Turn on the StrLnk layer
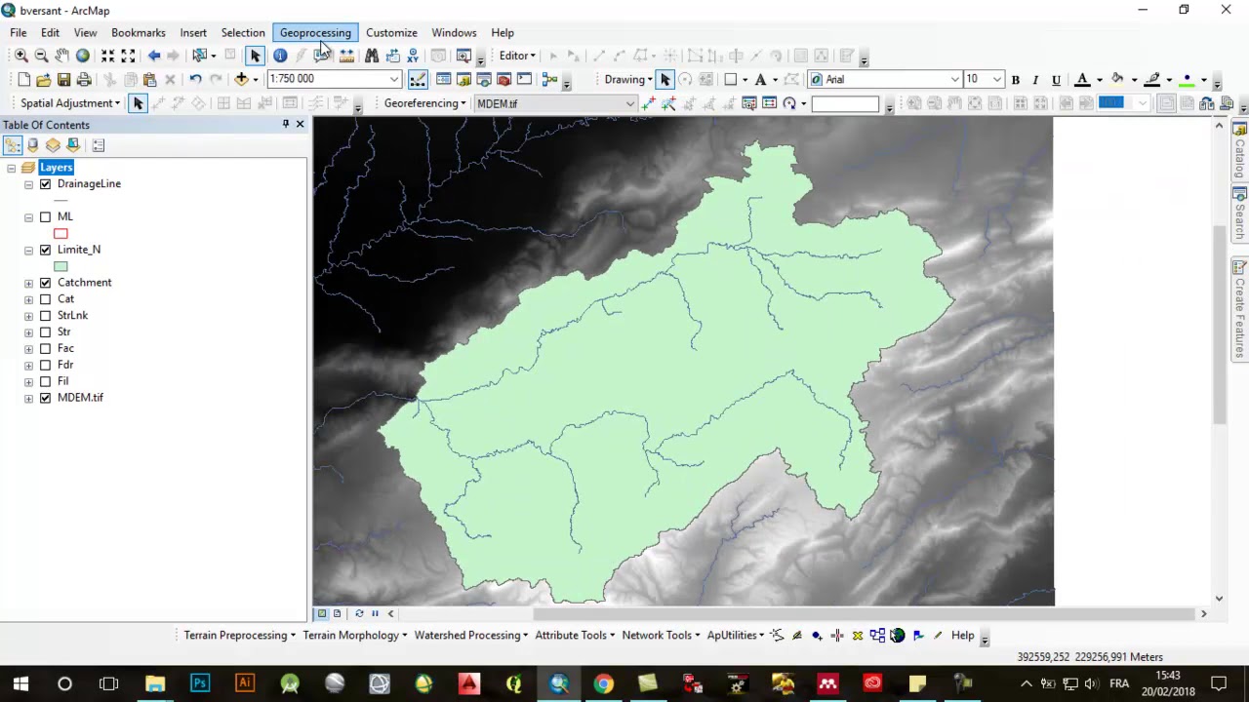The image size is (1249, 702). pyautogui.click(x=45, y=317)
